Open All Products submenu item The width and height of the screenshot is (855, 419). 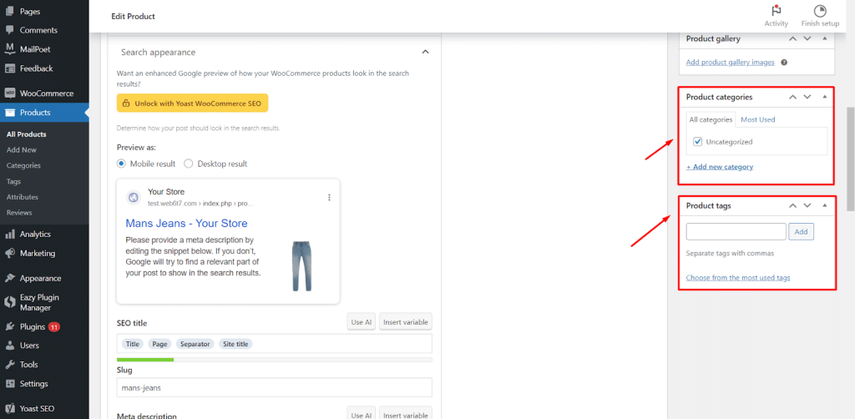pos(26,134)
